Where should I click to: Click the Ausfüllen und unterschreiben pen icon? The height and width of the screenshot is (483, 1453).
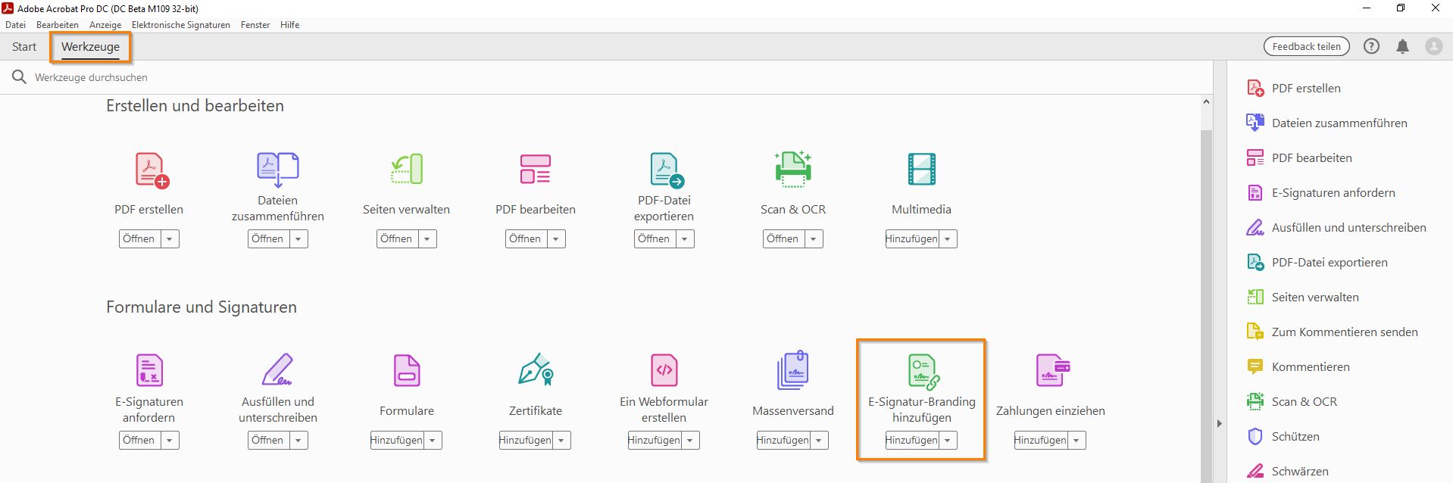coord(277,369)
